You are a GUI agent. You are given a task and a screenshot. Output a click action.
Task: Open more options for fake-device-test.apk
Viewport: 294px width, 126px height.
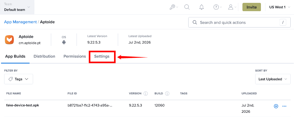[x=284, y=106]
